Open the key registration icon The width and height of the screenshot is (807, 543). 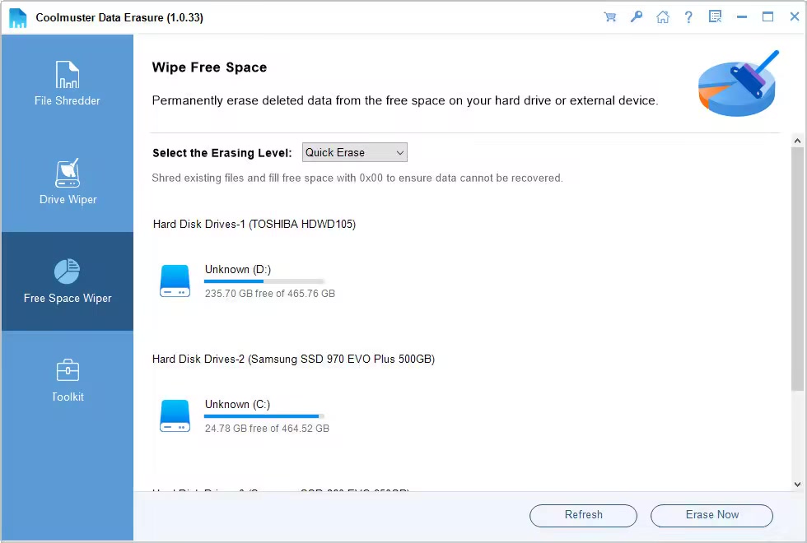click(637, 17)
